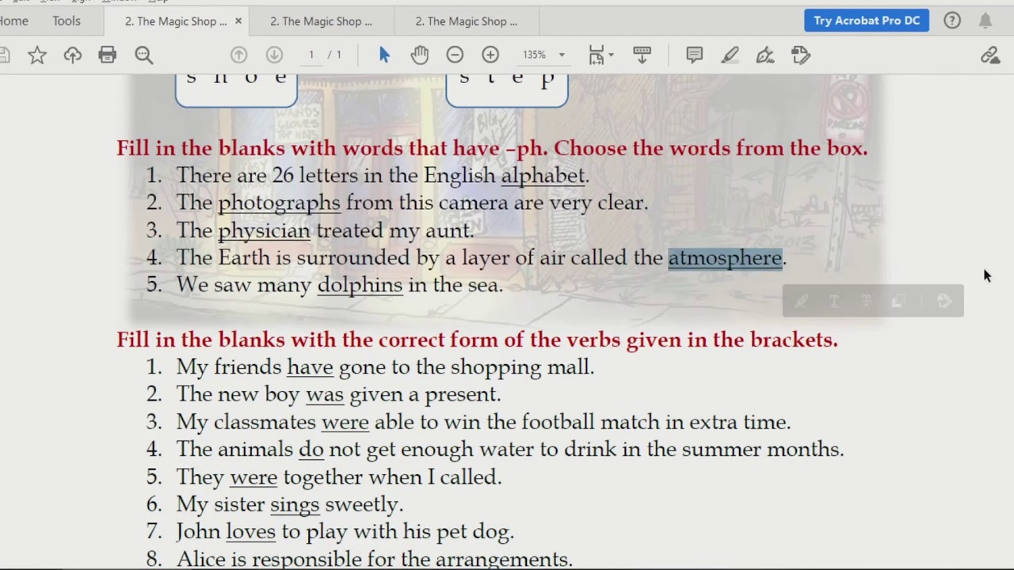Click the fit-to-width page icon

(597, 55)
